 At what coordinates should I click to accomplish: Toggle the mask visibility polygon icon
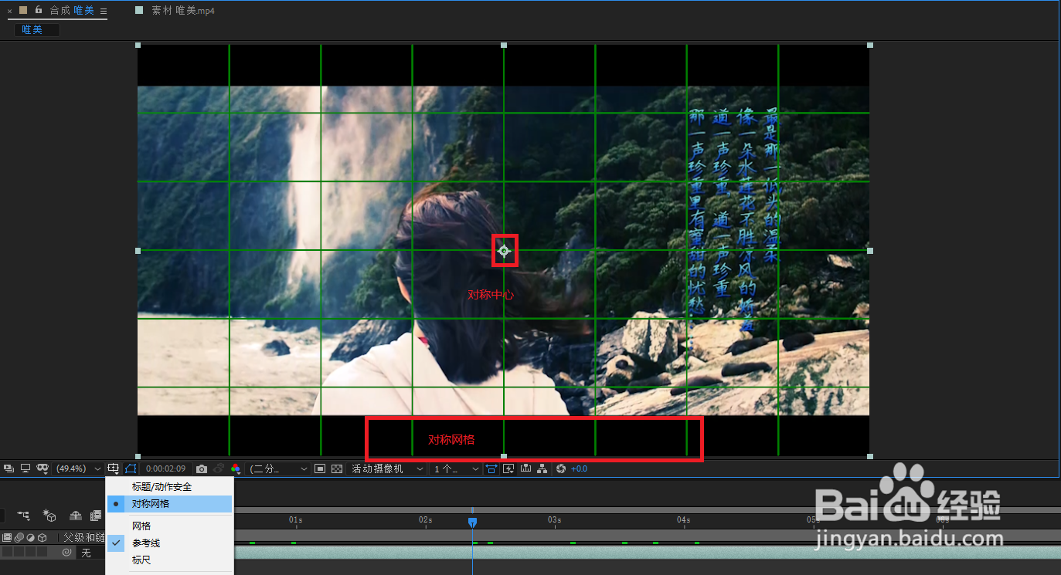click(x=130, y=468)
